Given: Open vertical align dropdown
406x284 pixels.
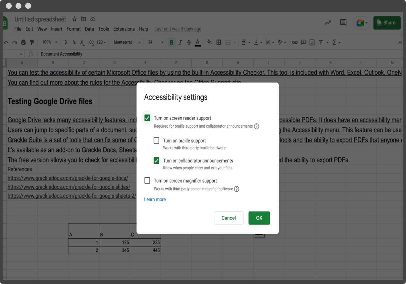Looking at the screenshot, I should [x=258, y=42].
